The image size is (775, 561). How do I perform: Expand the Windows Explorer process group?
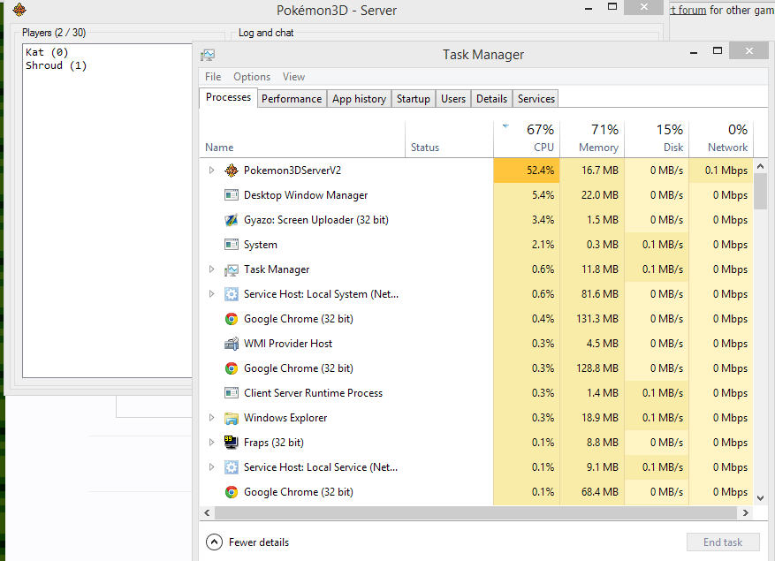[211, 417]
